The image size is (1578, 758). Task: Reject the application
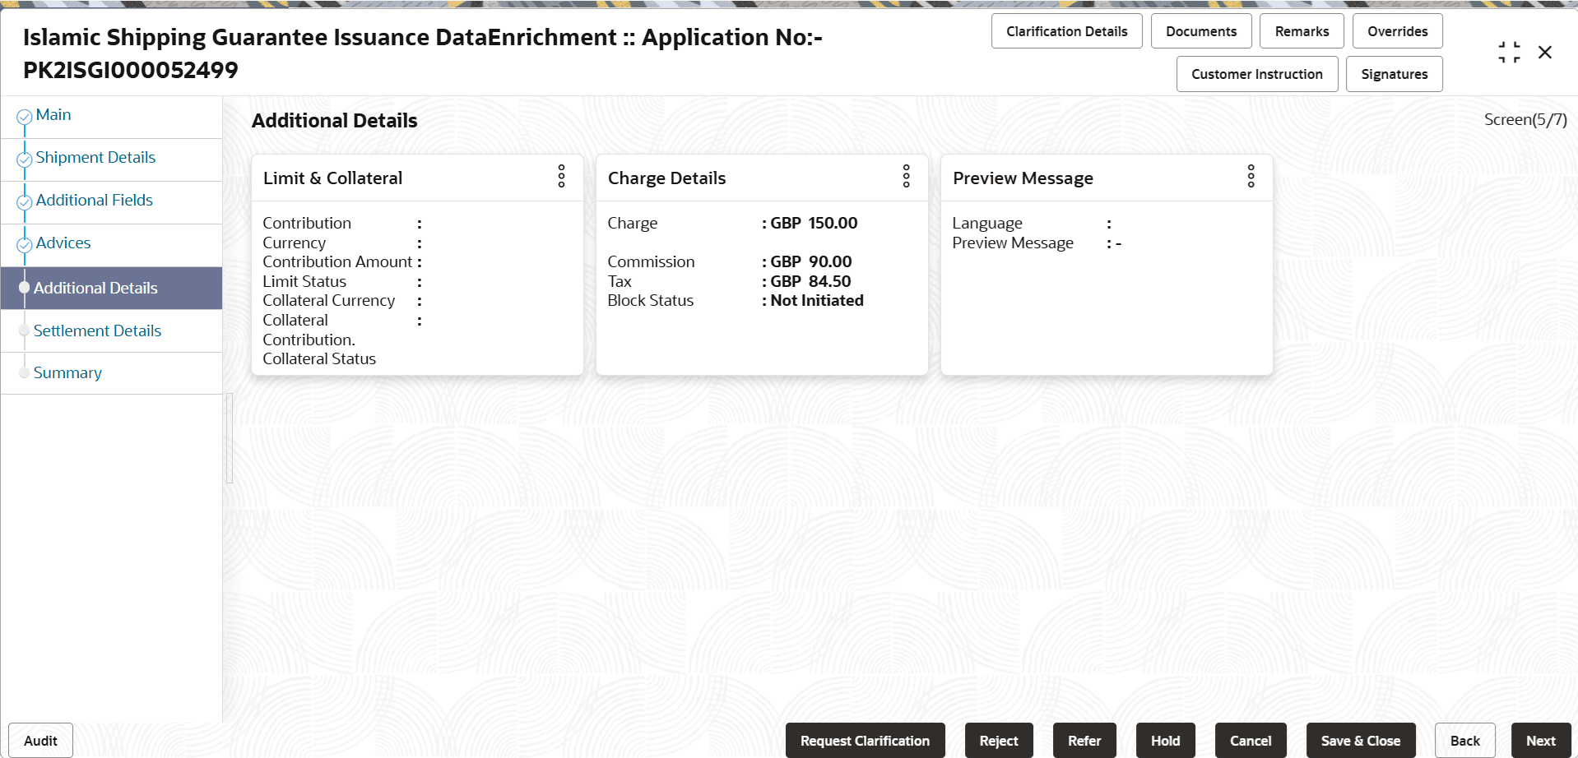998,741
